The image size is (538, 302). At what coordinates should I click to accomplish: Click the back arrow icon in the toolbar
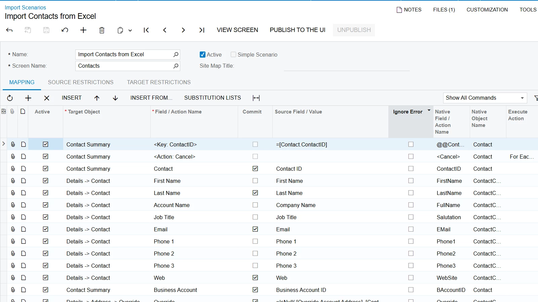tap(9, 30)
